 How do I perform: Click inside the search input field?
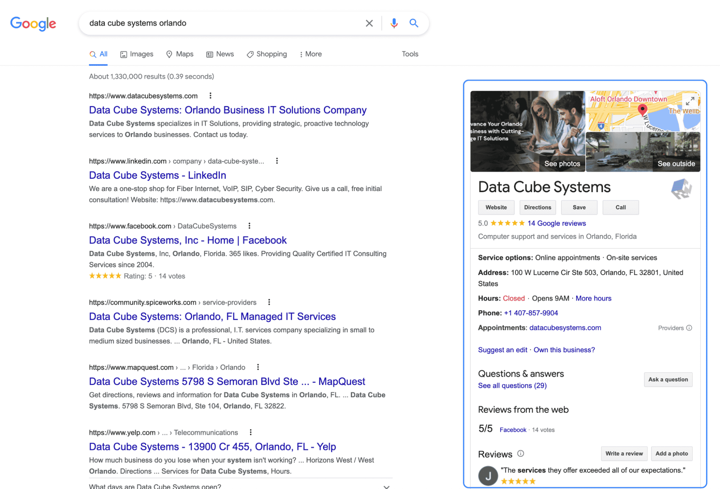pyautogui.click(x=216, y=23)
